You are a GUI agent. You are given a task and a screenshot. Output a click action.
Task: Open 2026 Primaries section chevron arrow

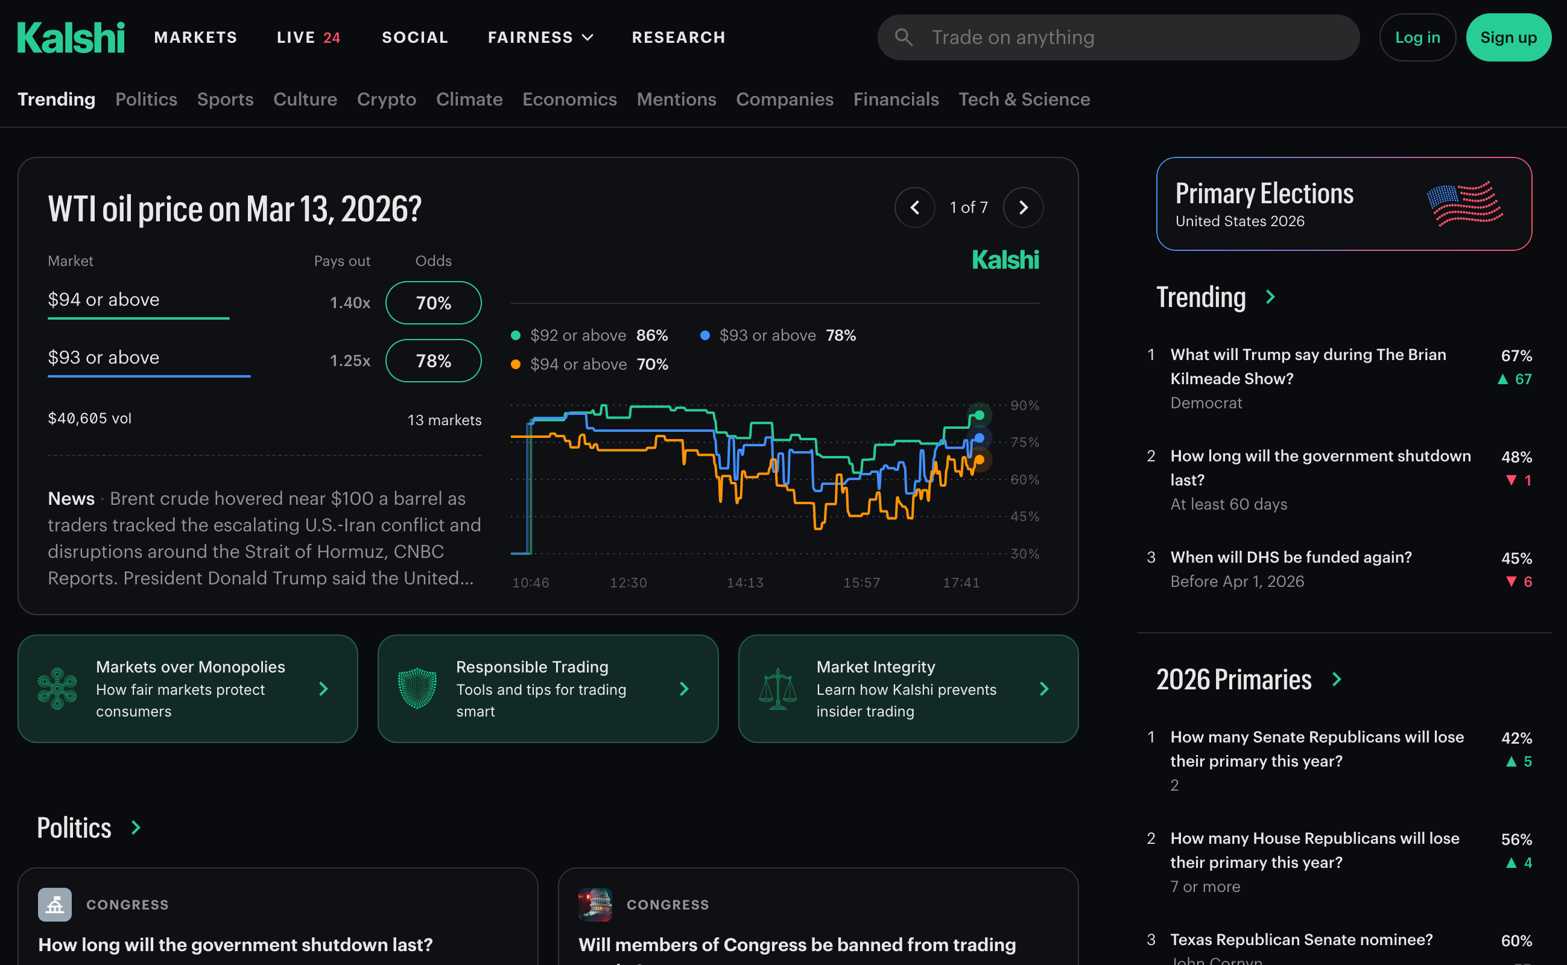point(1337,679)
